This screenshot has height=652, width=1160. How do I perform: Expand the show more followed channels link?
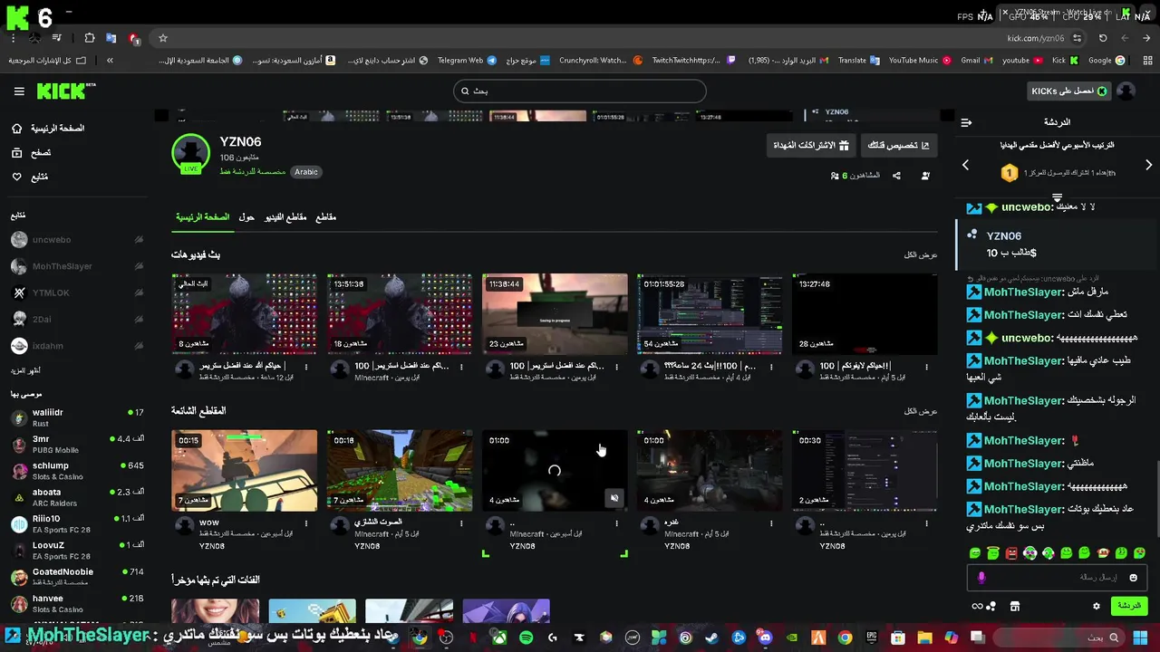(25, 370)
